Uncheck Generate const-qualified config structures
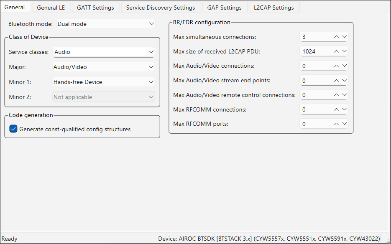Viewport: 391px width, 244px height. [13, 129]
